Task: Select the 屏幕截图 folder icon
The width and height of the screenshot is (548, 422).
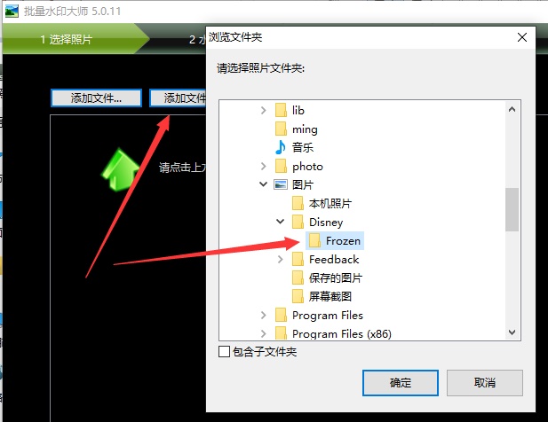Action: point(298,296)
